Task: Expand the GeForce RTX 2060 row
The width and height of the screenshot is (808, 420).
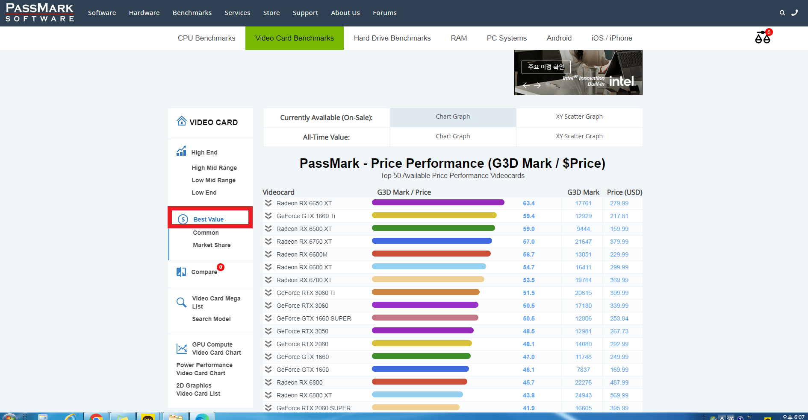Action: pyautogui.click(x=268, y=344)
